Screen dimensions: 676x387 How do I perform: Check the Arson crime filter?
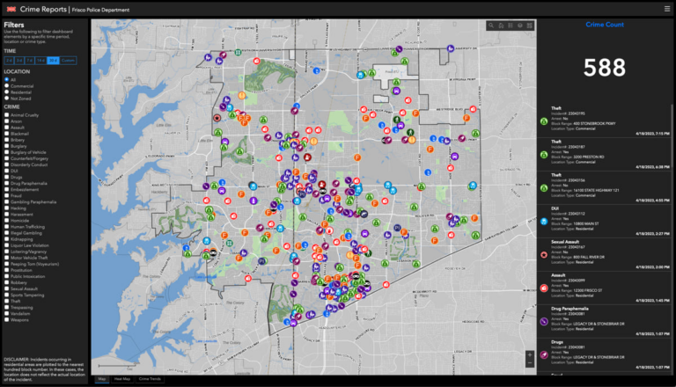(x=6, y=121)
